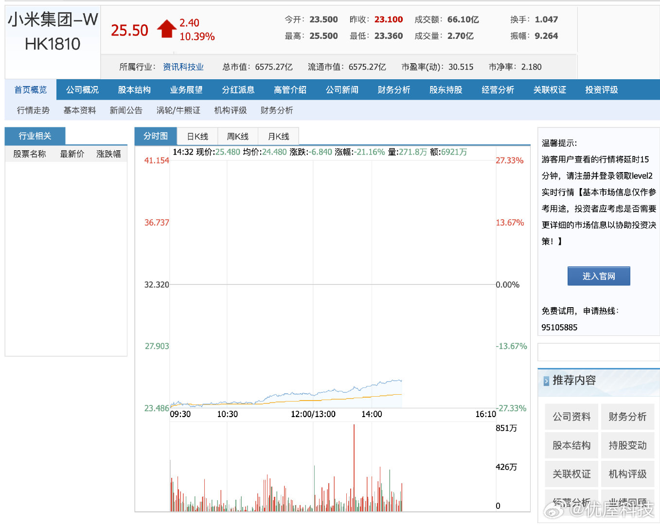This screenshot has width=660, height=525.
Task: Click the 10.39% change percentage
Action: (x=197, y=37)
